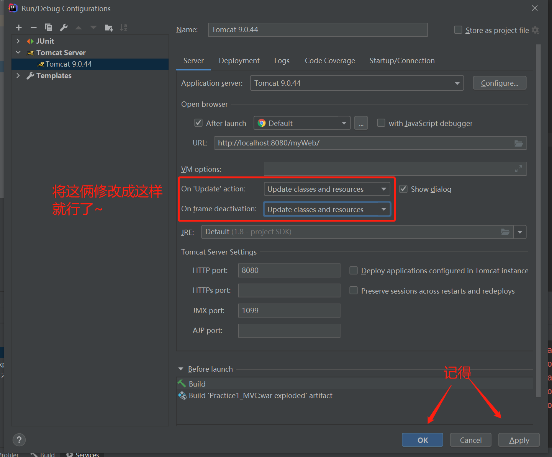Screen dimensions: 552x457
Task: Click the Configure... button
Action: point(500,83)
